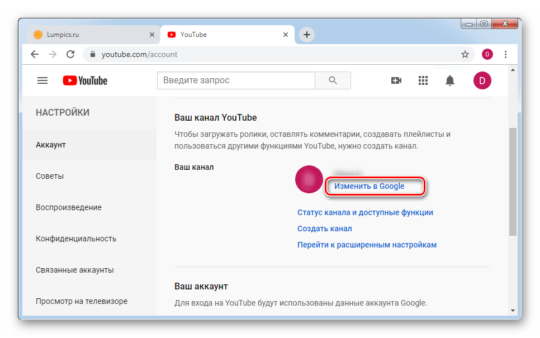Open a new browser tab
540x338 pixels.
click(x=306, y=35)
